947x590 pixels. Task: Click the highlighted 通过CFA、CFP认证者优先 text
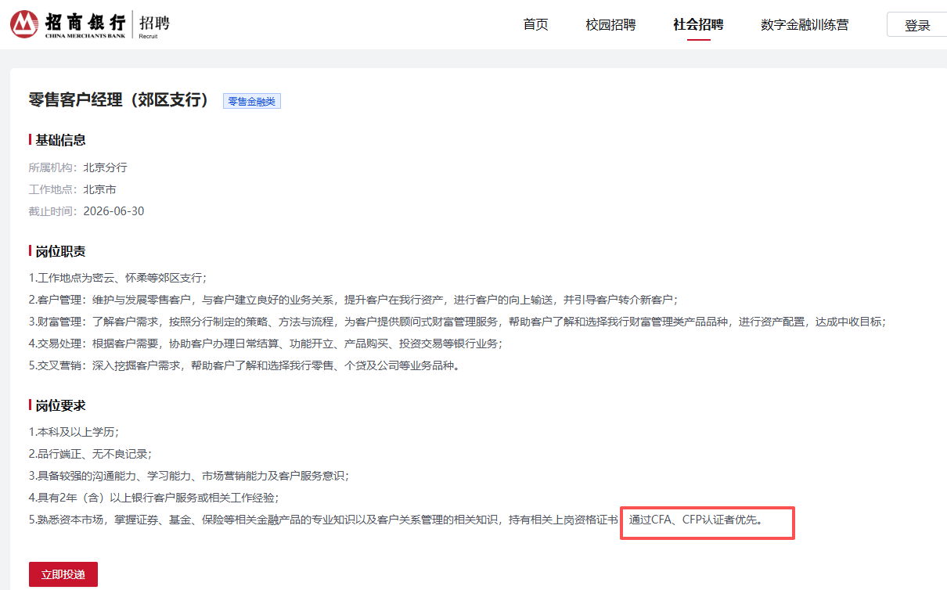coord(695,520)
